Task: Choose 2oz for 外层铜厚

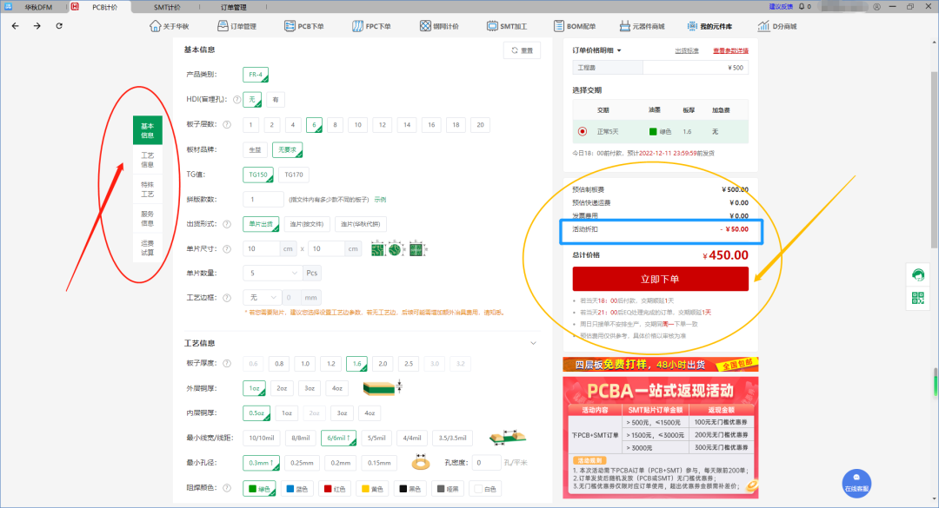Action: pos(282,388)
